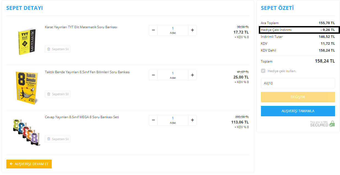The height and width of the screenshot is (175, 340).
Task: Click ALIŞVERİŞE DEVAM ET button
Action: (x=29, y=164)
